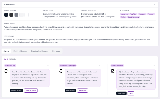Click the View all assets button
The image size is (160, 99).
[31, 91]
